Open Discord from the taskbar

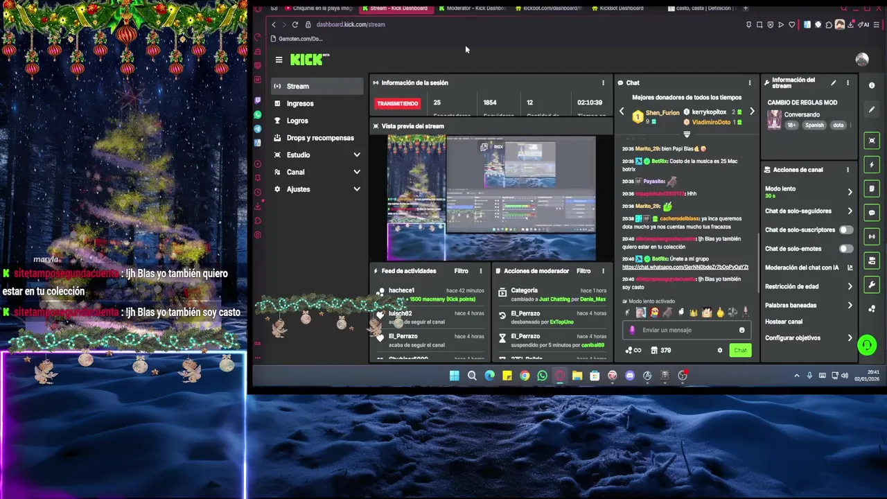tap(630, 376)
